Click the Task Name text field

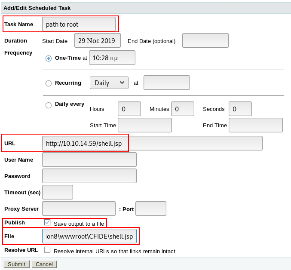(79, 24)
